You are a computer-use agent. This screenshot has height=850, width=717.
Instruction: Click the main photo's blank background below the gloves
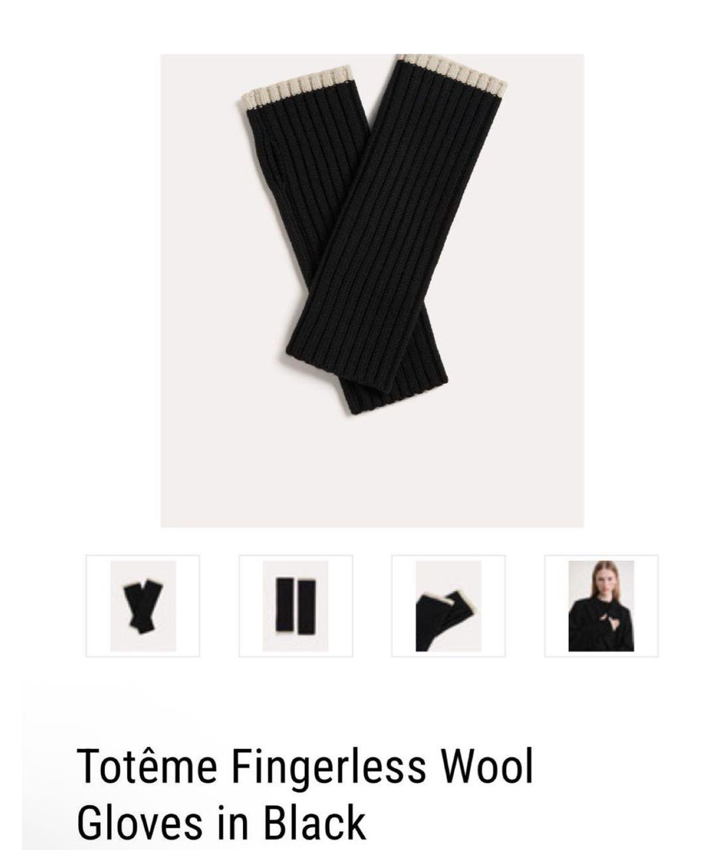tap(372, 471)
